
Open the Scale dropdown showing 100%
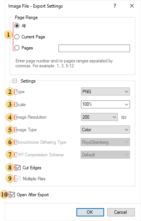105,105
